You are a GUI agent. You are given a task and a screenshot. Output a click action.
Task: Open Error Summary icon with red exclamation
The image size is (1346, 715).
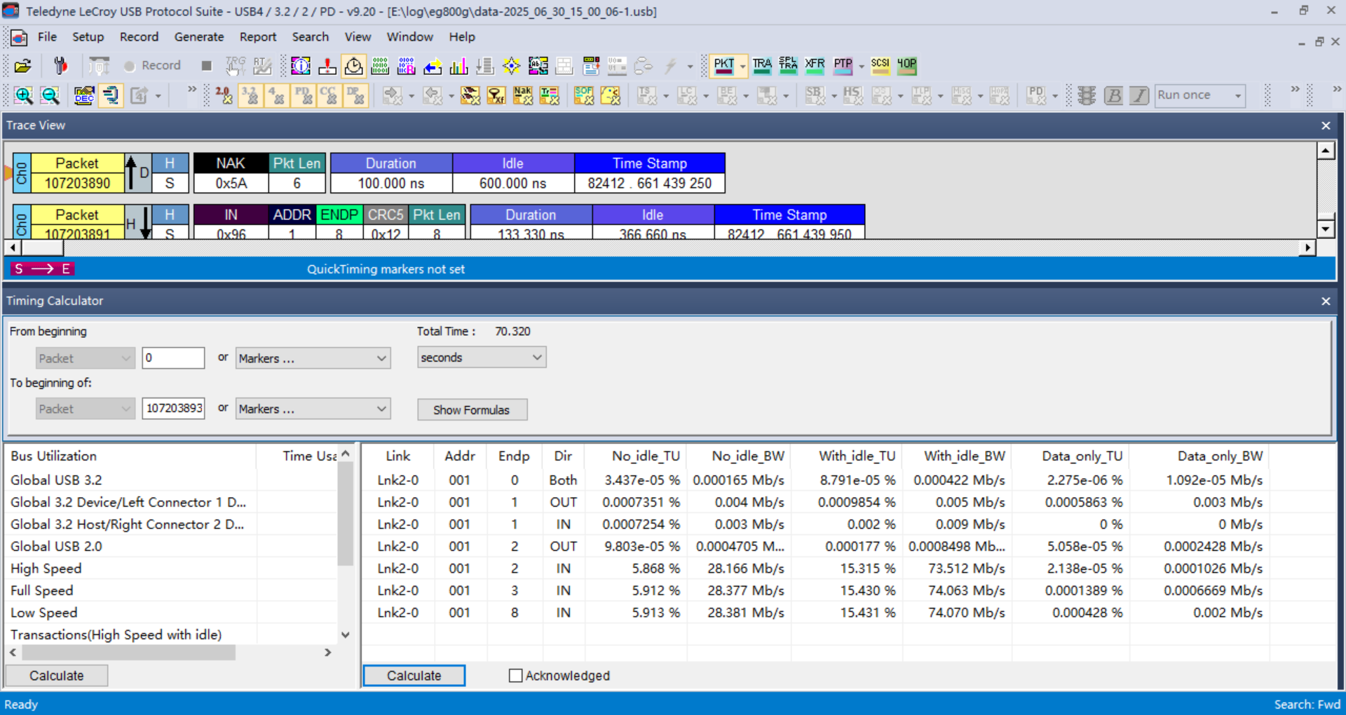(x=327, y=66)
